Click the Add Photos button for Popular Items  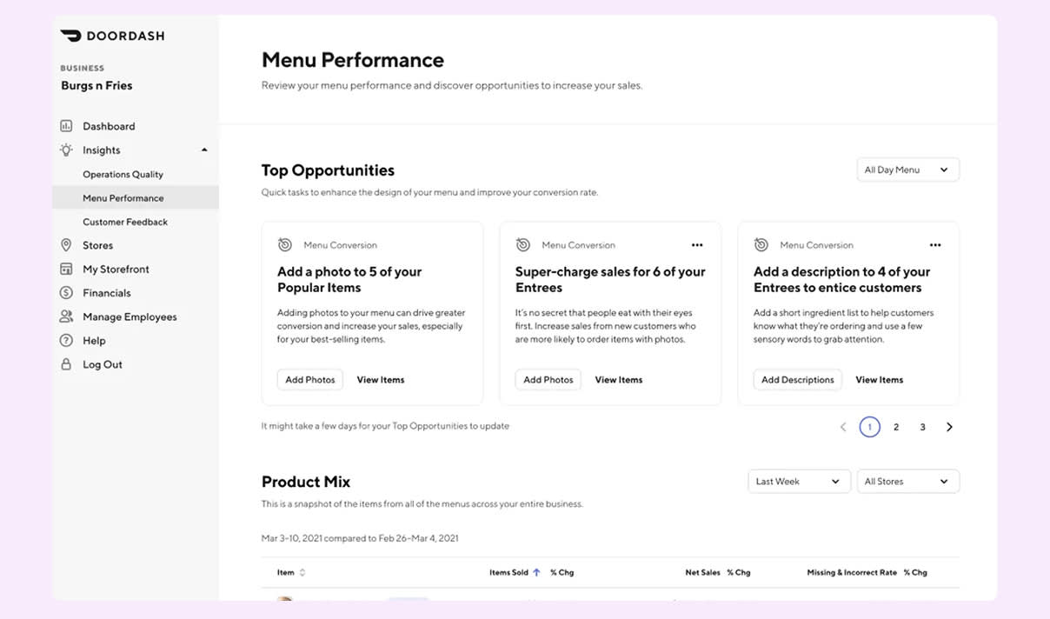pyautogui.click(x=309, y=379)
